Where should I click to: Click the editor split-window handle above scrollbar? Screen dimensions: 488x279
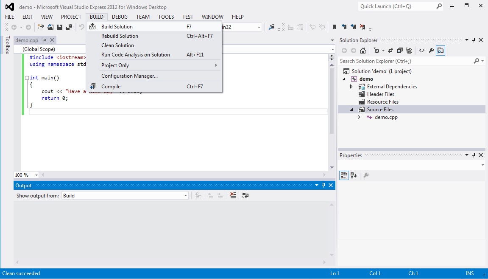(x=332, y=58)
